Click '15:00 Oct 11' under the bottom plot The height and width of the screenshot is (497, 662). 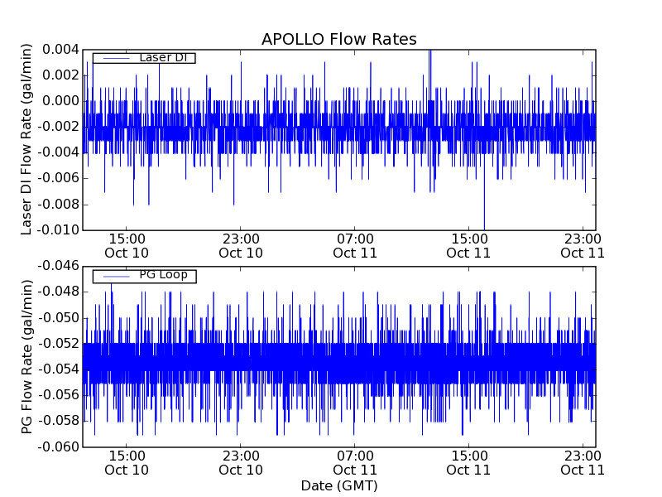469,462
